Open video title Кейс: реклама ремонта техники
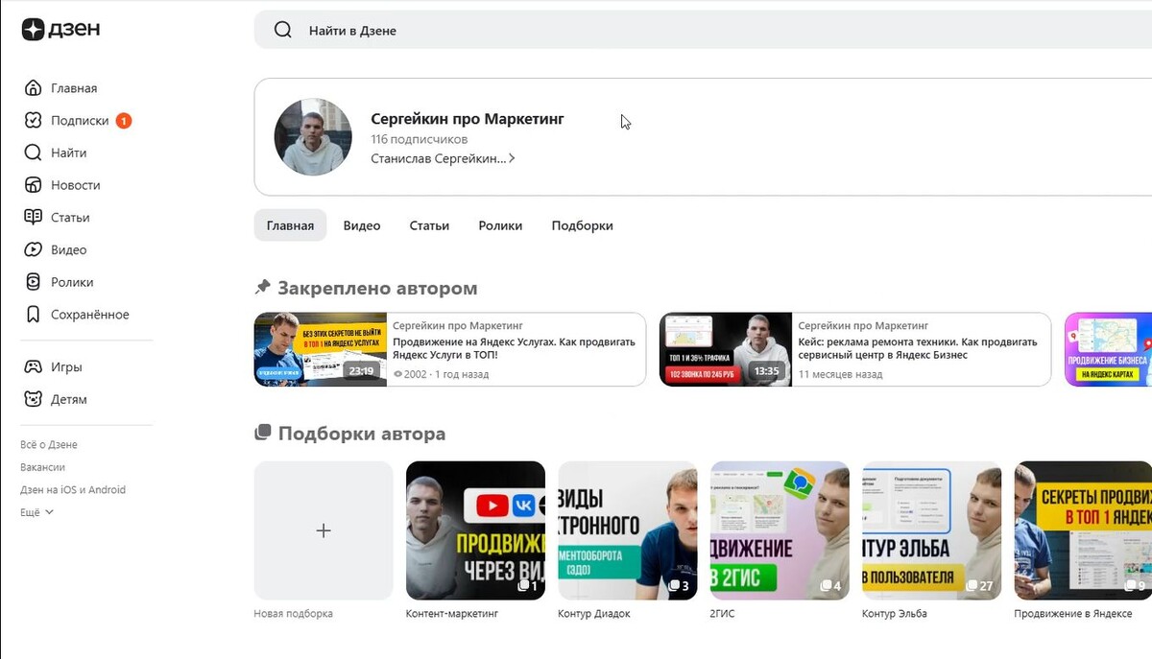 pos(918,348)
